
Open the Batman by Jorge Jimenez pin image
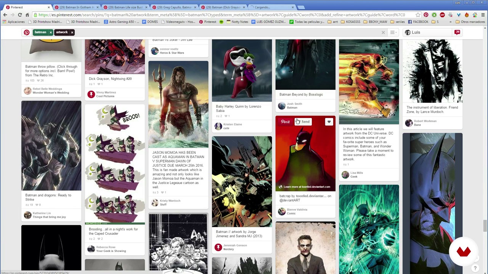tap(242, 182)
